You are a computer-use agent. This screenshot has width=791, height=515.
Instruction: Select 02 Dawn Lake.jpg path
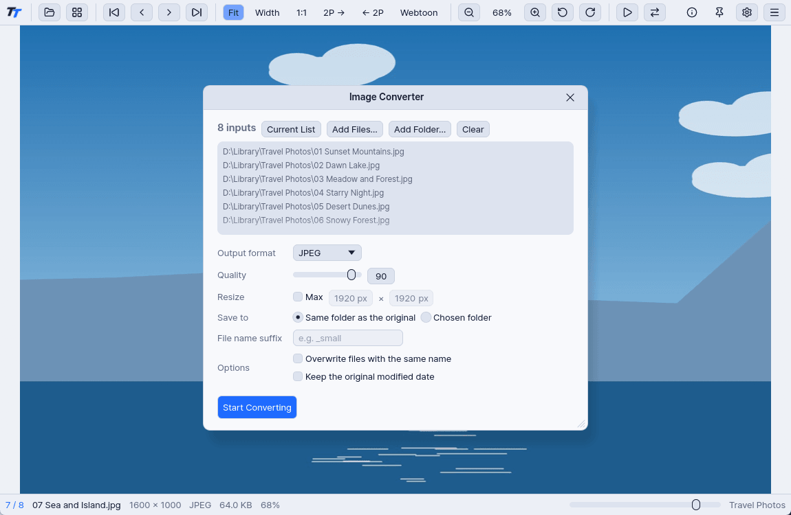(x=301, y=165)
